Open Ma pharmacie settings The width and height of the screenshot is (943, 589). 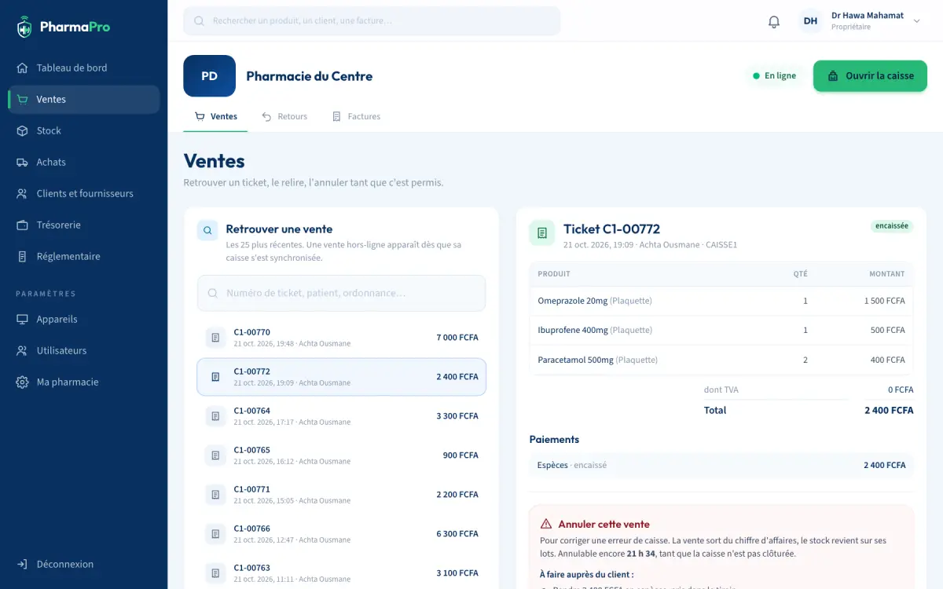(x=83, y=382)
